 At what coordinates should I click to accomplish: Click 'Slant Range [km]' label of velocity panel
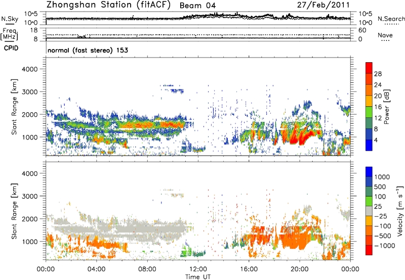(x=14, y=211)
